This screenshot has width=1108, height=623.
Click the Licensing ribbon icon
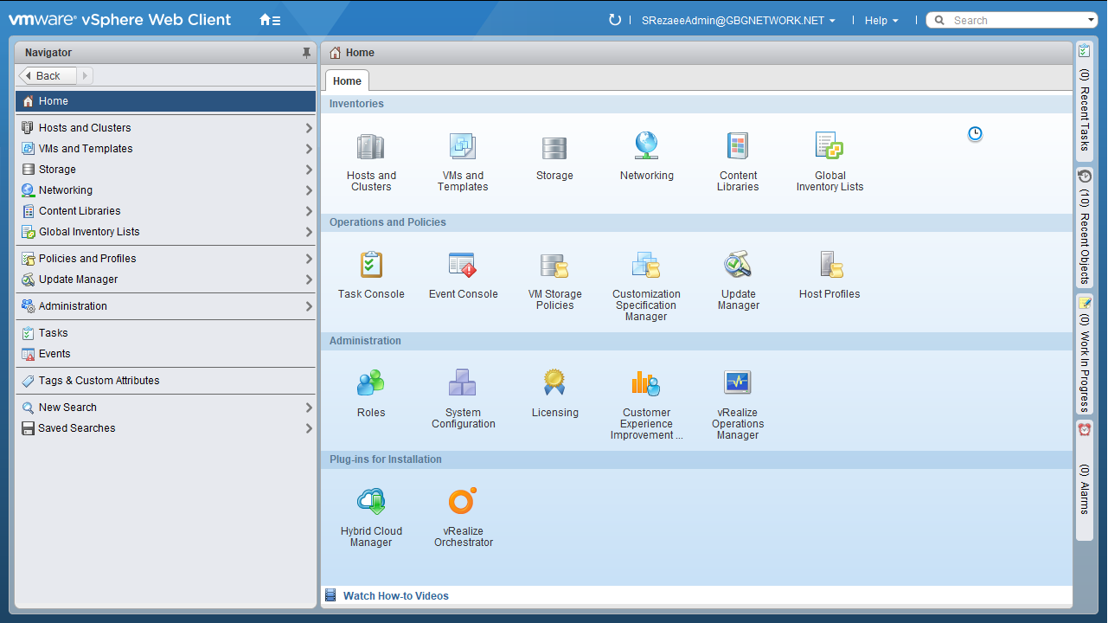click(554, 383)
